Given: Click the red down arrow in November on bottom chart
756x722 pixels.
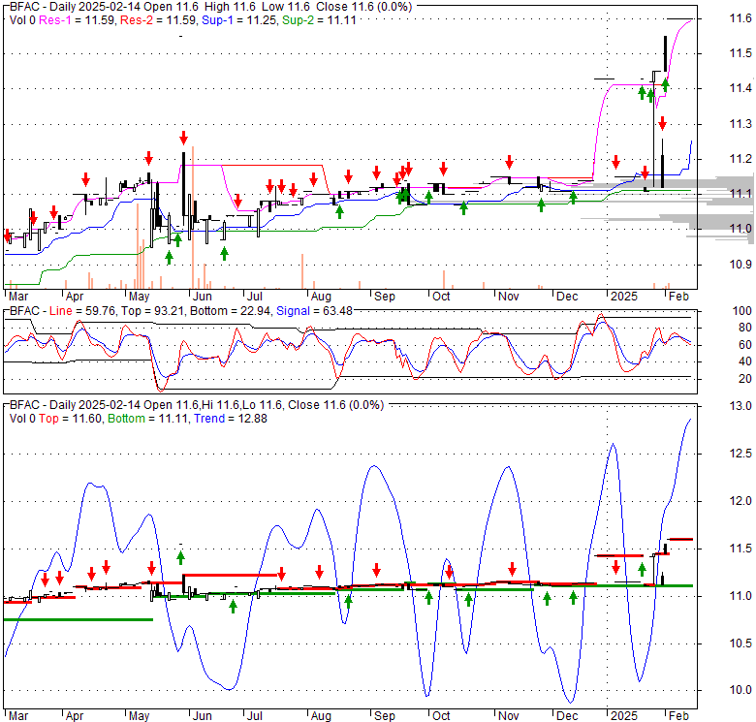Looking at the screenshot, I should click(512, 569).
